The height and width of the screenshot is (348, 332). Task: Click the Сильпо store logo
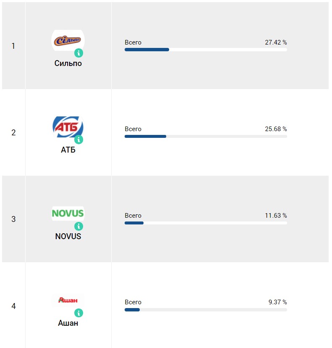[x=68, y=40]
